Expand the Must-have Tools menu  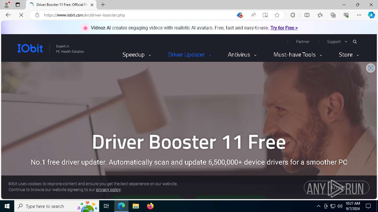pyautogui.click(x=298, y=55)
